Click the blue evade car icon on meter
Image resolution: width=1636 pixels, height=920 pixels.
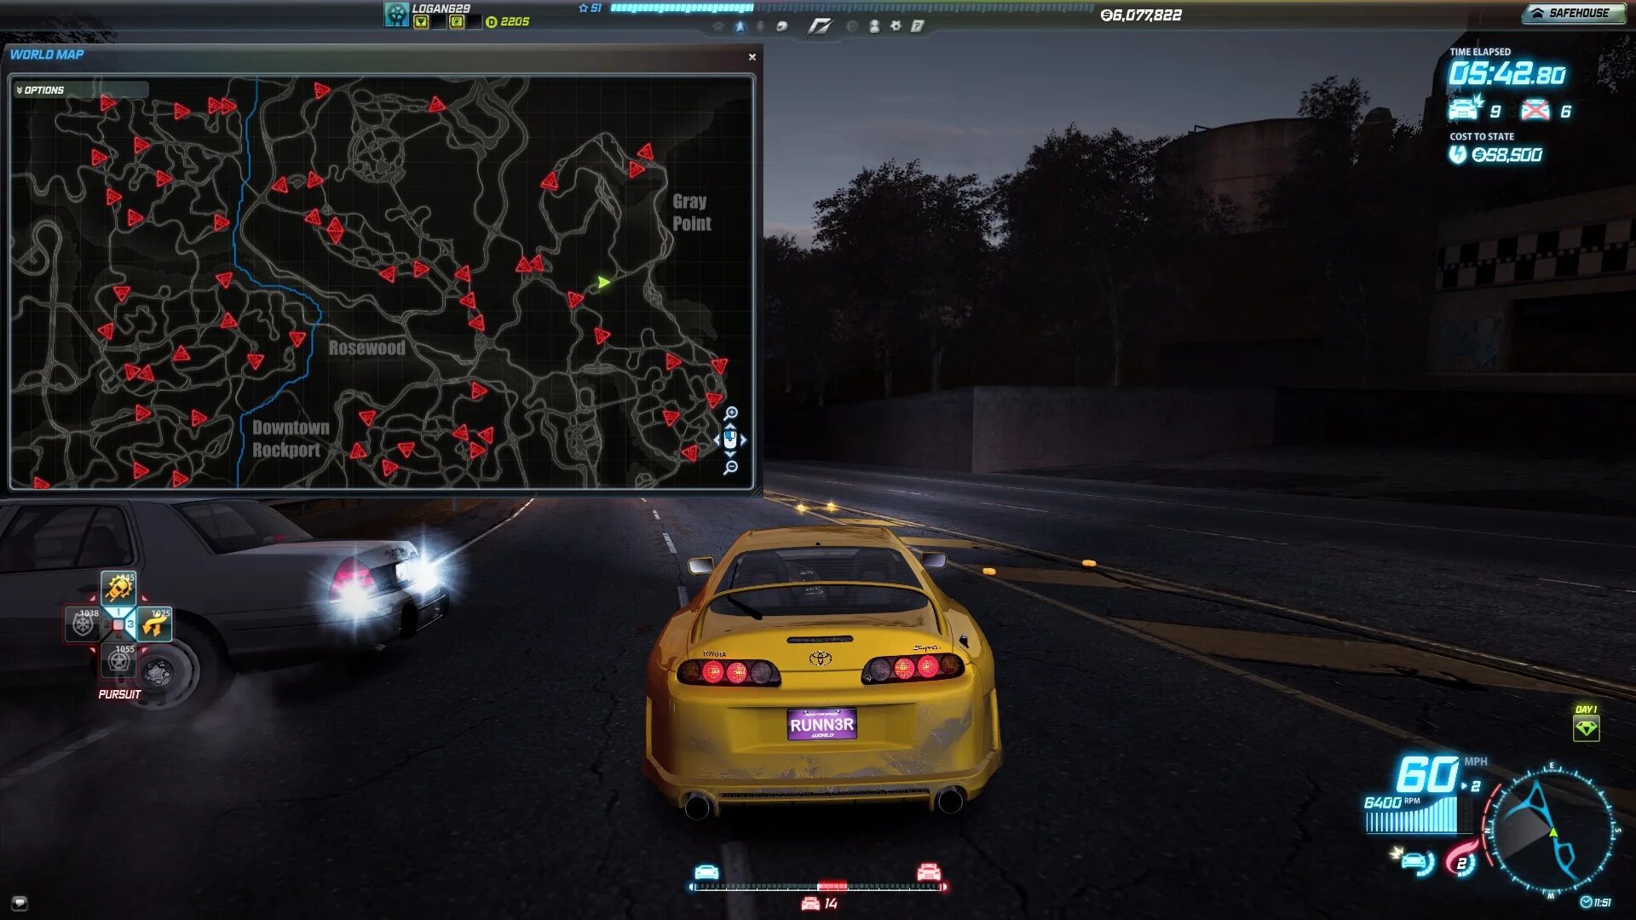(x=706, y=872)
